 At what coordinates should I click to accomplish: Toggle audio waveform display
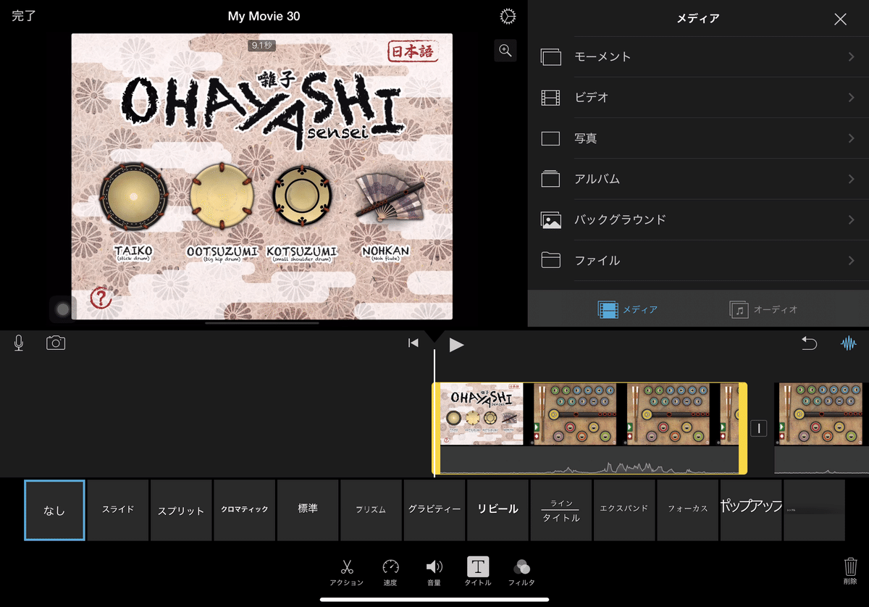848,343
